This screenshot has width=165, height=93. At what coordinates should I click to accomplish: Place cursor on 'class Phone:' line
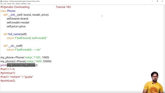click(x=8, y=11)
